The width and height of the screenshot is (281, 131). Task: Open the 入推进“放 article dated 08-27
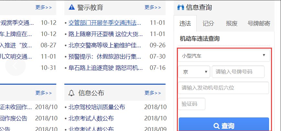(16, 45)
